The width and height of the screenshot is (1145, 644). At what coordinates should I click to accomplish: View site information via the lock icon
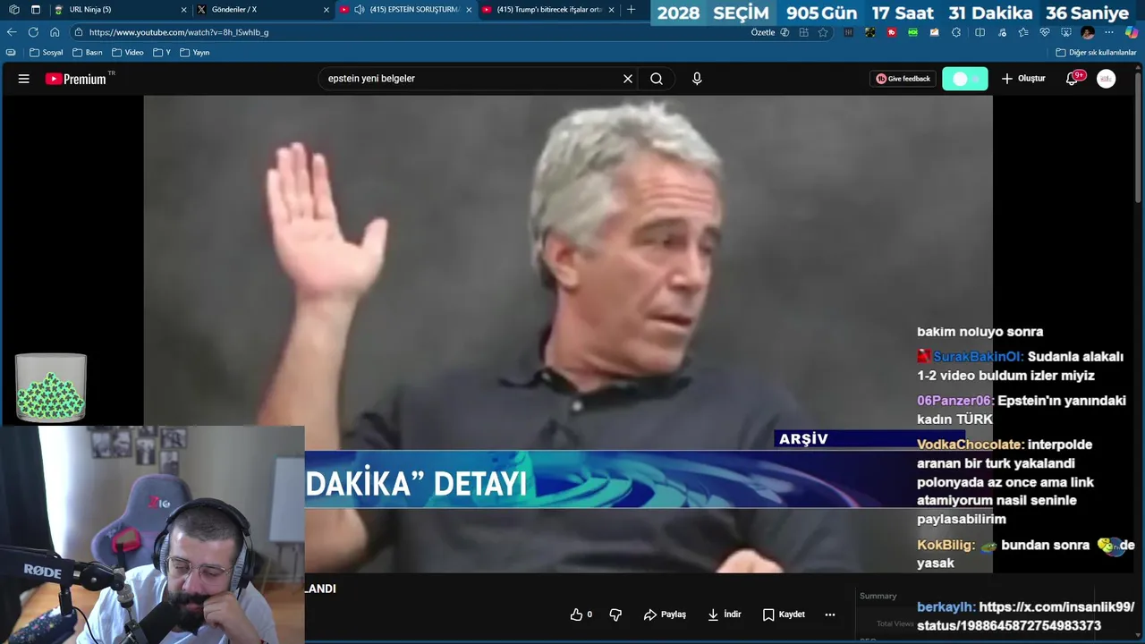78,32
